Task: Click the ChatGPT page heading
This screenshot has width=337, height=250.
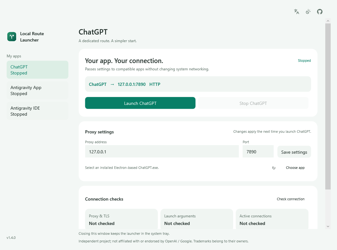Action: [x=93, y=32]
